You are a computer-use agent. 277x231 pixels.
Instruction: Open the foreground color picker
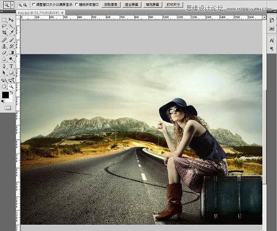click(5, 95)
